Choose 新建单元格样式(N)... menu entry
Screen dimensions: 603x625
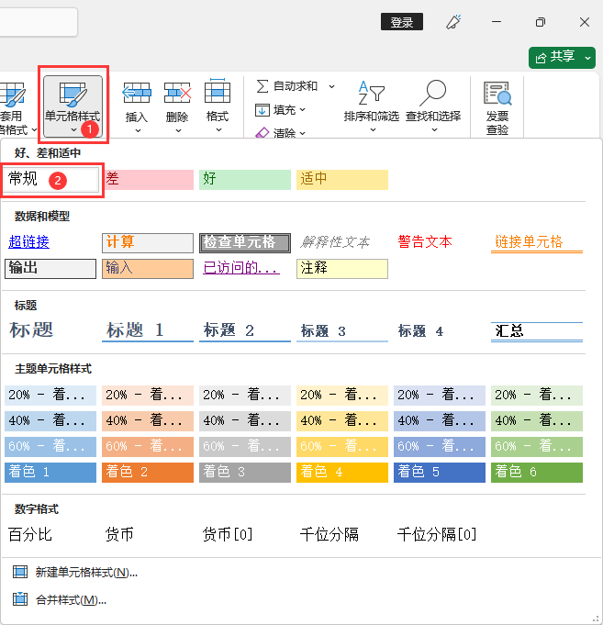pyautogui.click(x=86, y=573)
